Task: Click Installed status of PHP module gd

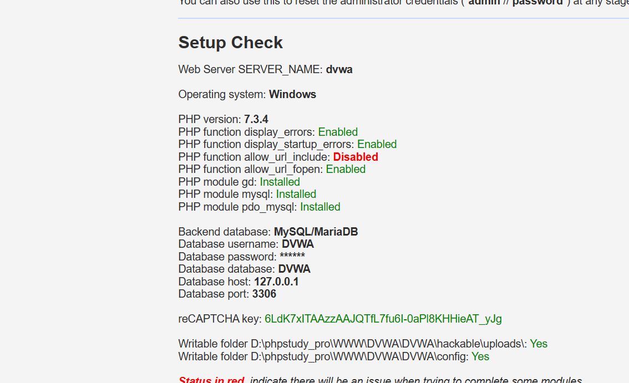Action: pos(280,182)
